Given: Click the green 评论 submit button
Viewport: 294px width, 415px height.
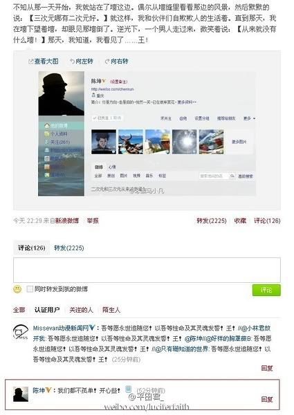Looking at the screenshot, I should click(266, 290).
